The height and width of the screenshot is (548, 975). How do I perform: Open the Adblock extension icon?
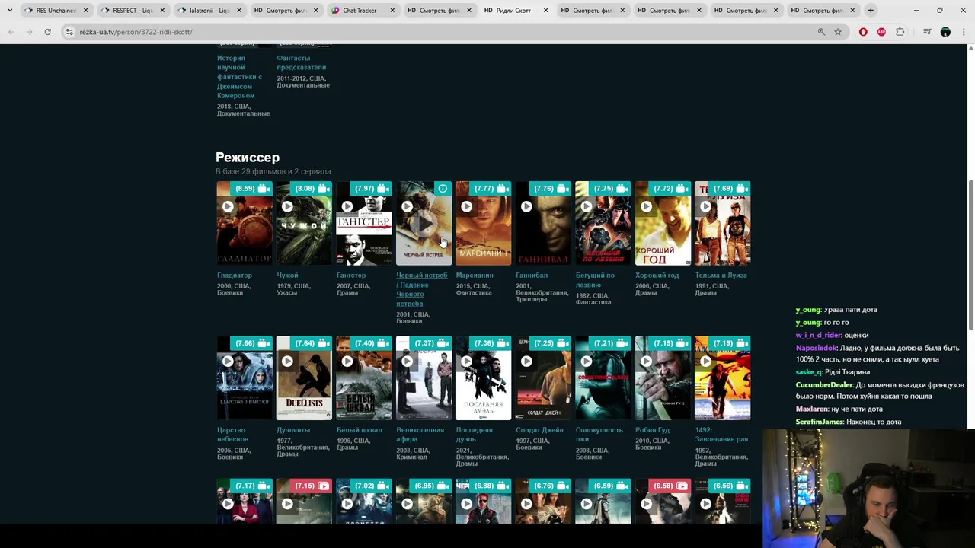[881, 32]
